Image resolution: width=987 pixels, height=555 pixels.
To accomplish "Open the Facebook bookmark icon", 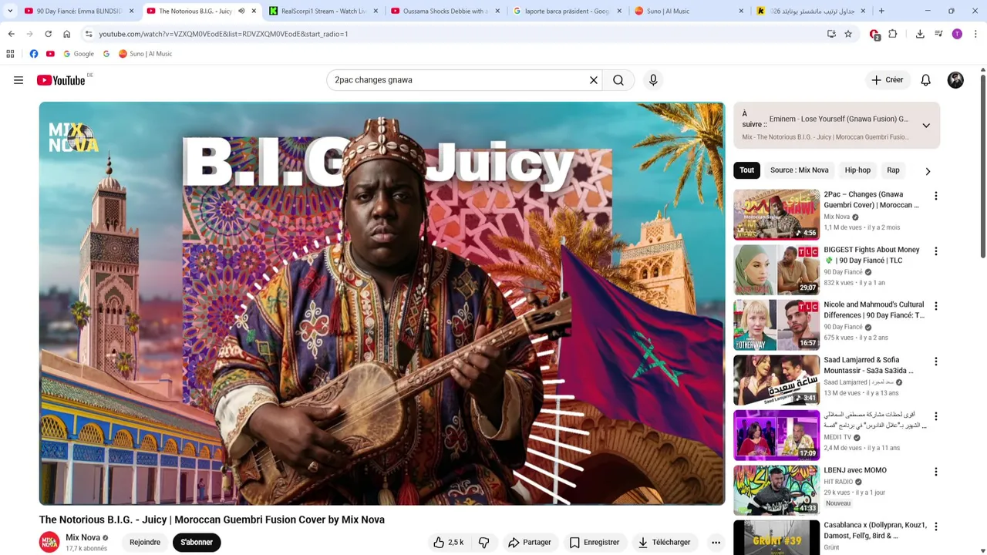I will (34, 54).
